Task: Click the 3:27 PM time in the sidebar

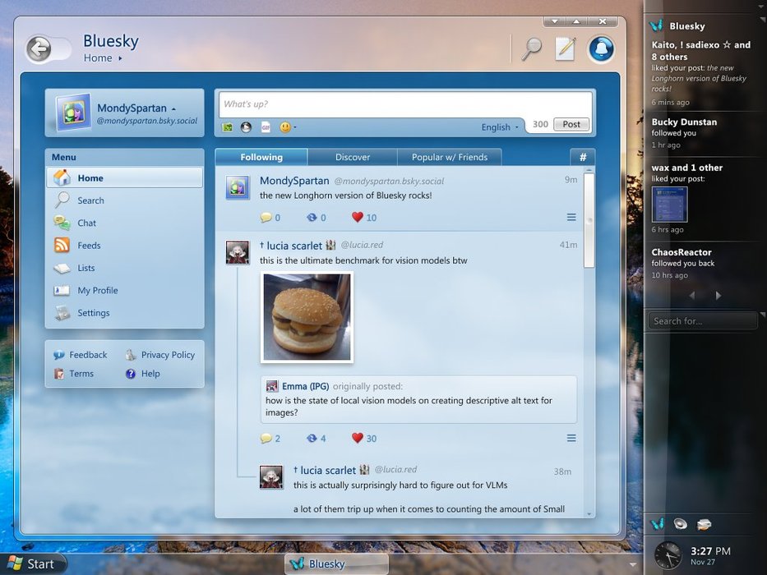Action: (710, 551)
